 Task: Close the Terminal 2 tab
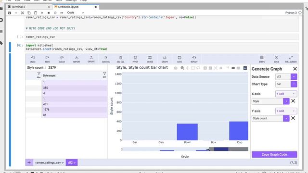coord(49,7)
